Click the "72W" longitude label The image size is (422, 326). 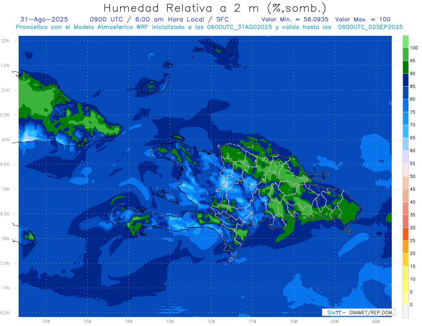click(211, 321)
